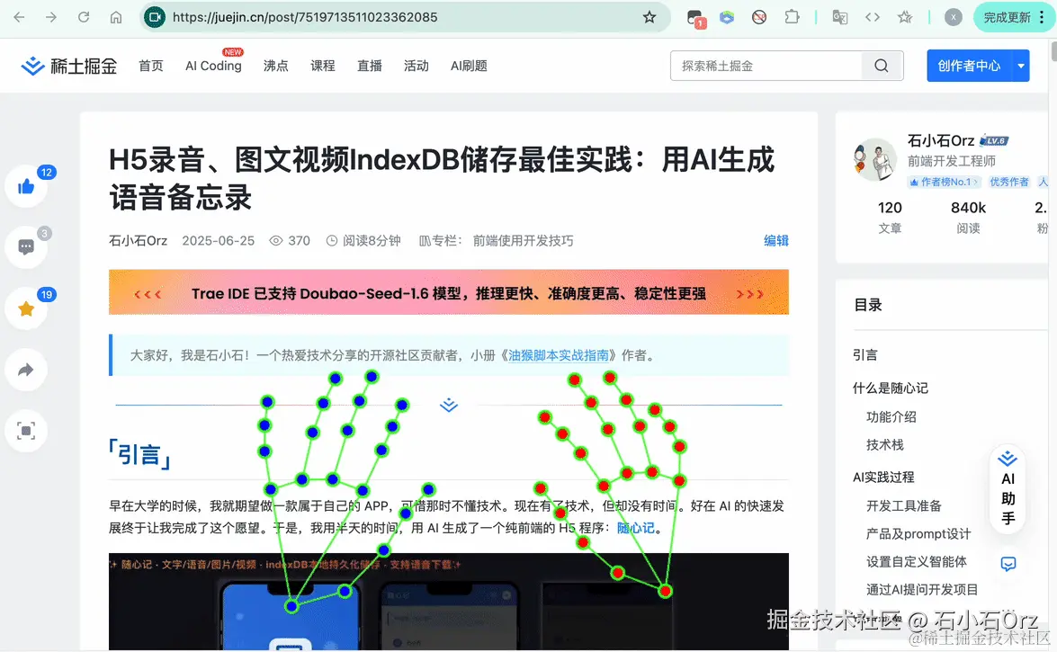Image resolution: width=1057 pixels, height=652 pixels.
Task: Open the 课程 nav item
Action: coord(322,66)
